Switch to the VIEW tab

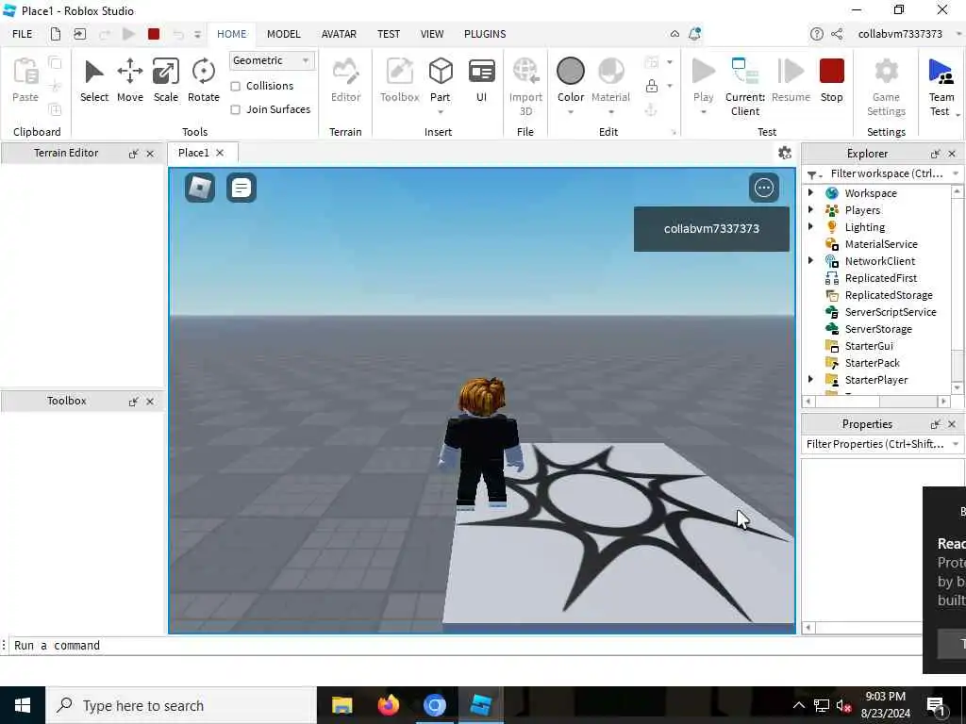click(x=432, y=34)
